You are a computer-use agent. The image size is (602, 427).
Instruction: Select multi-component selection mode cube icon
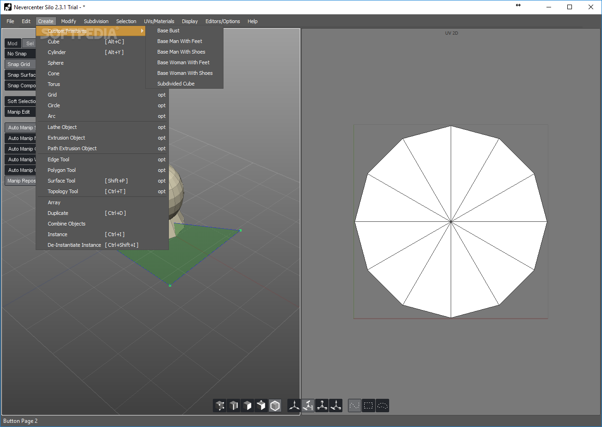pyautogui.click(x=261, y=406)
